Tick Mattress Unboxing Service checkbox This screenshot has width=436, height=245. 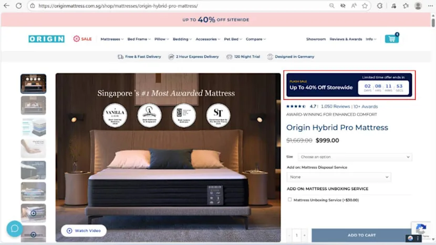[290, 199]
